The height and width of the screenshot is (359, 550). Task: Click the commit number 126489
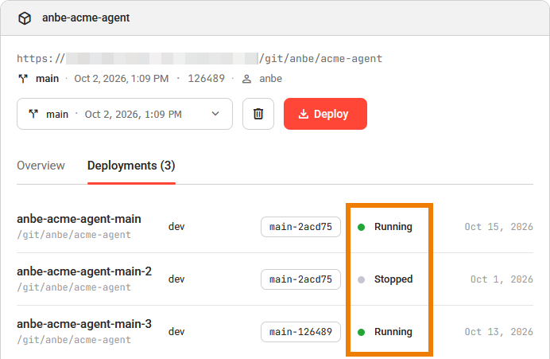click(207, 78)
